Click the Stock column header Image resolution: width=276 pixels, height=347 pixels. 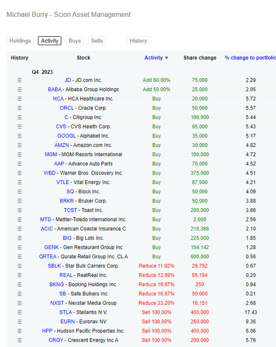click(x=83, y=58)
